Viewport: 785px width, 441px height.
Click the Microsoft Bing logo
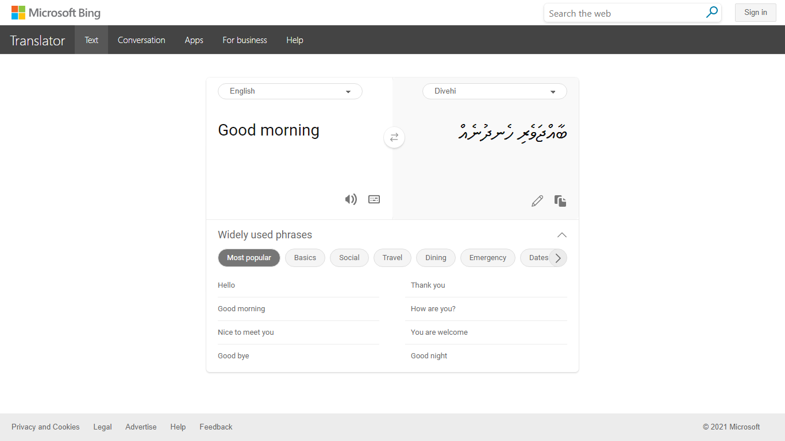pyautogui.click(x=56, y=13)
